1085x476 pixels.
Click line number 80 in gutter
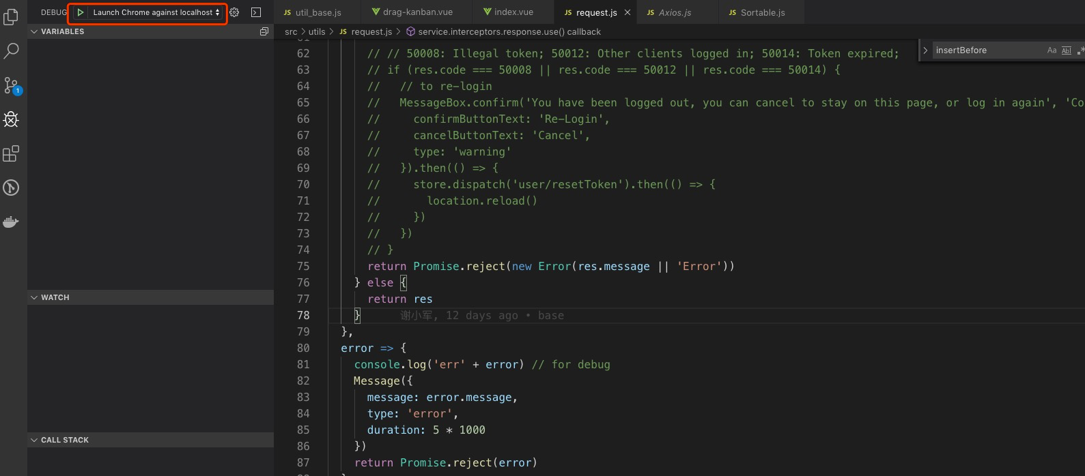tap(303, 348)
